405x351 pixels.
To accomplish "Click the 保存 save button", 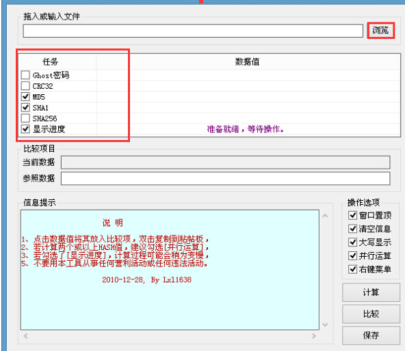I will pos(371,335).
